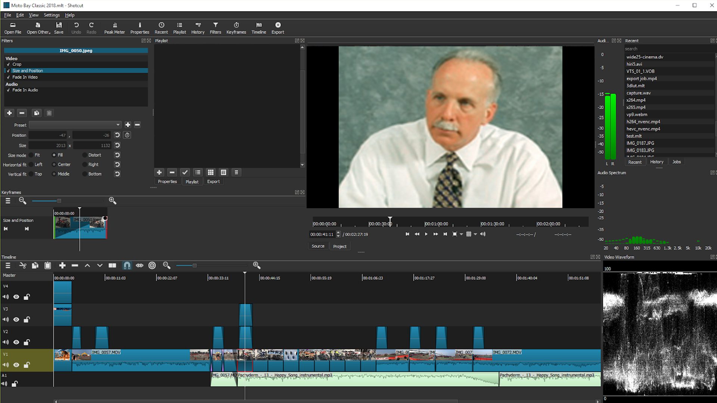Open the Export panel from the toolbar
717x403 pixels.
[x=277, y=28]
